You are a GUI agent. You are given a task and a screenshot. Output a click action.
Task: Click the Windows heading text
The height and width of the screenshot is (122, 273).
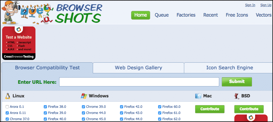click(99, 96)
